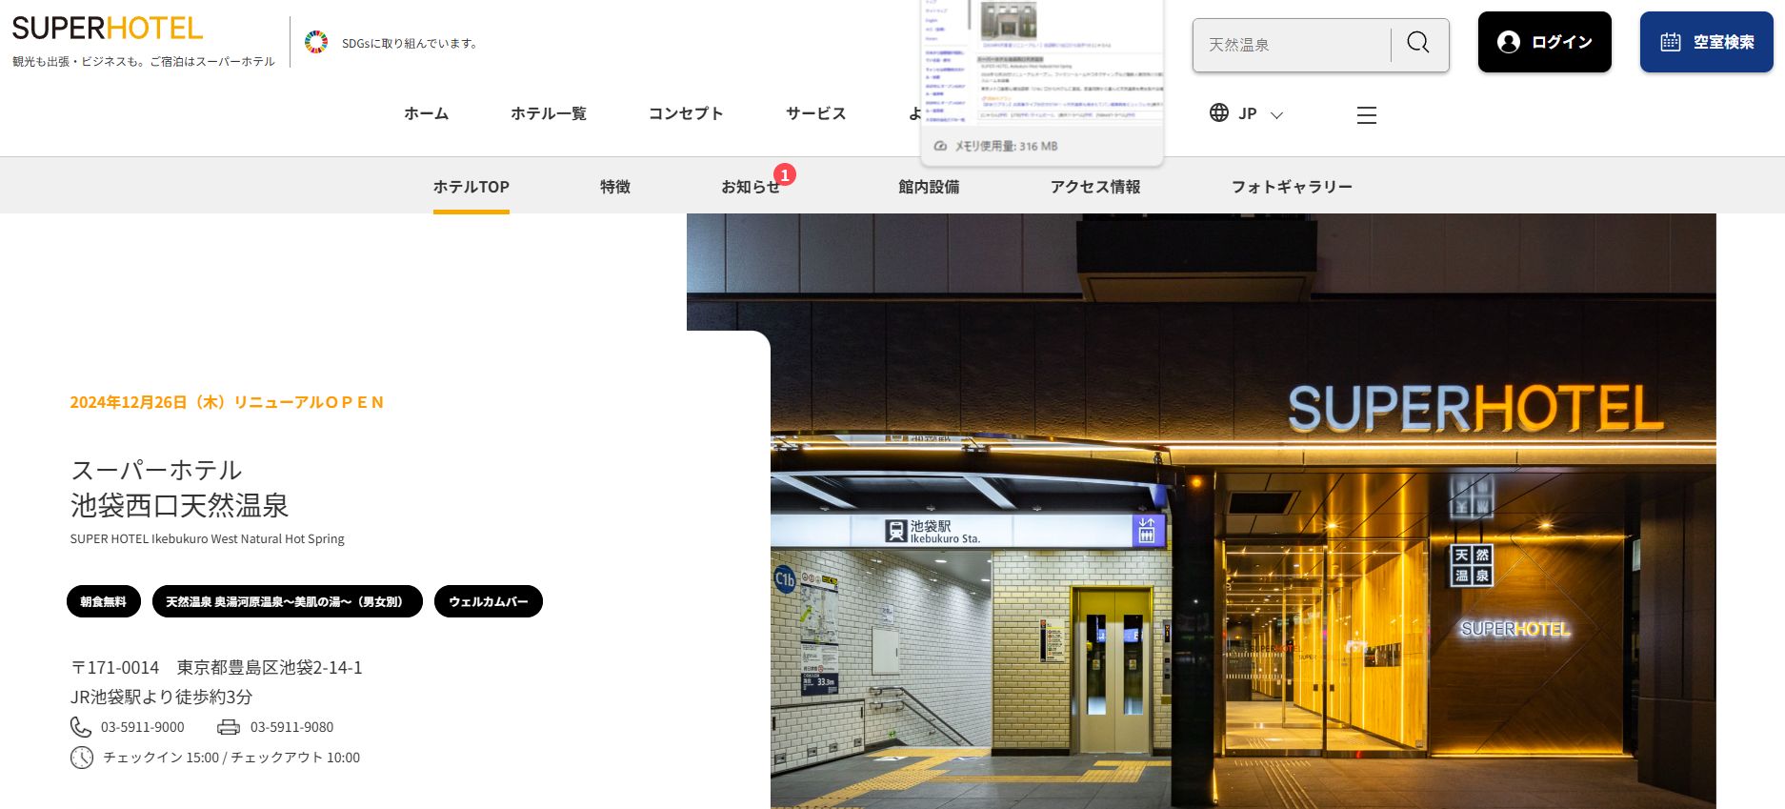The width and height of the screenshot is (1785, 809).
Task: Select the フォトギャラリー tab
Action: click(x=1292, y=187)
